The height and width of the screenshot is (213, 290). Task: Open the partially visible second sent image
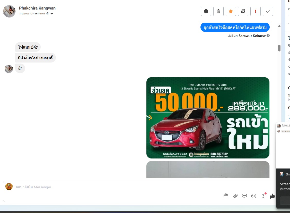pos(208,169)
